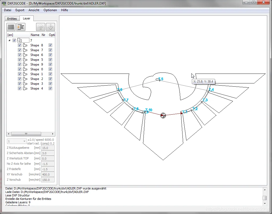Image resolution: width=272 pixels, height=214 pixels.
Task: Click the folder icon beside Shape 8
Action: tap(25, 45)
